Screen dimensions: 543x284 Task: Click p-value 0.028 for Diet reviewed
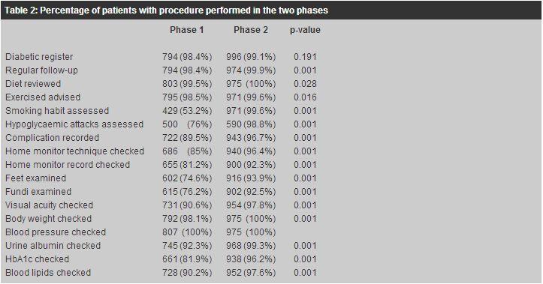click(305, 84)
